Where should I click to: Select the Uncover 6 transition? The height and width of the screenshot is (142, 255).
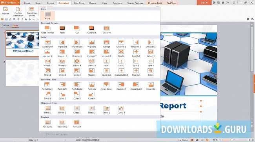(77, 53)
